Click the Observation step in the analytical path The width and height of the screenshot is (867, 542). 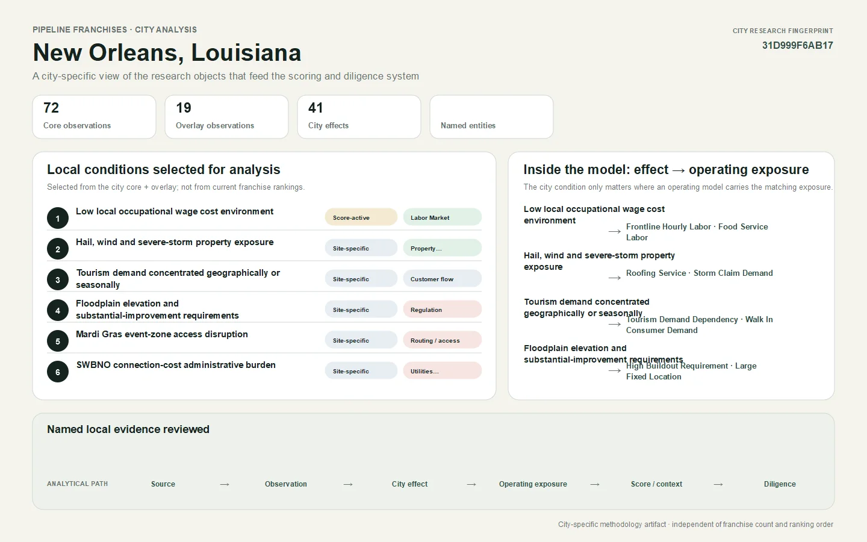[x=286, y=484]
